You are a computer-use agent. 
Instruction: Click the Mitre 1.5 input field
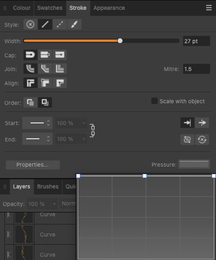[x=196, y=69]
